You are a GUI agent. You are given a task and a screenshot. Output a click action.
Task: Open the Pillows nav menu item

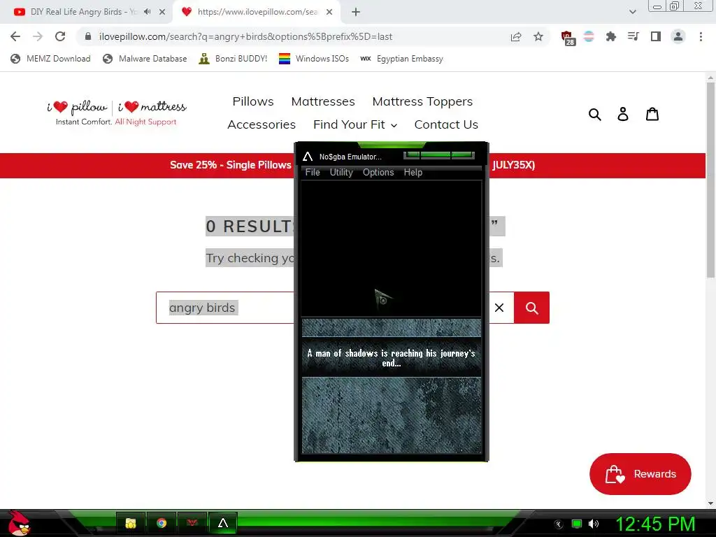coord(253,101)
